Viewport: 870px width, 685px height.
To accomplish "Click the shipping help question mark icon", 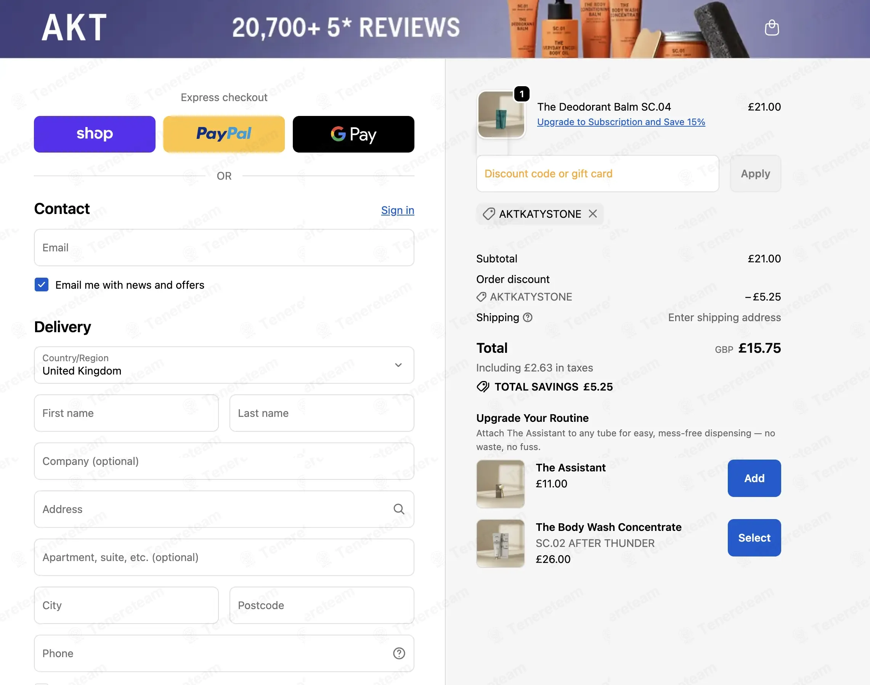I will (x=528, y=317).
